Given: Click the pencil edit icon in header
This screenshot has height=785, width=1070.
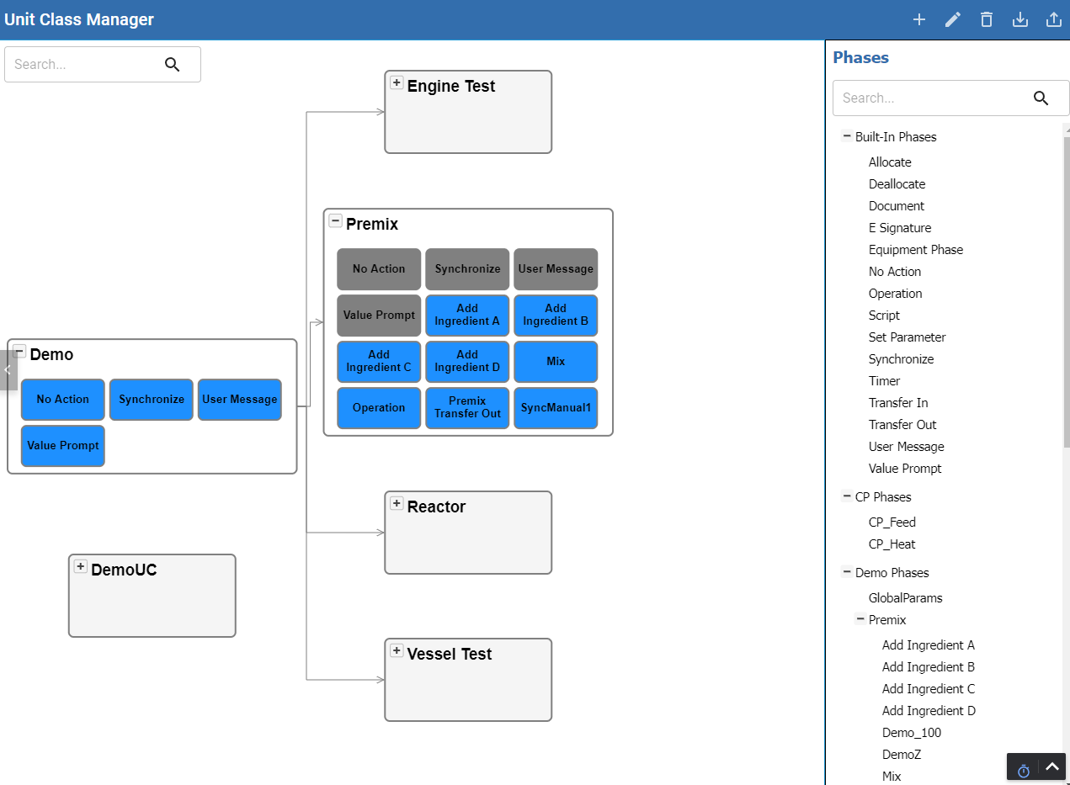Looking at the screenshot, I should (953, 19).
